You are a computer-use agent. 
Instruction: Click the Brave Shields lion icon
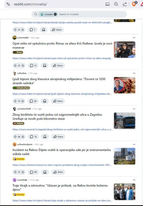pyautogui.click(x=134, y=4)
